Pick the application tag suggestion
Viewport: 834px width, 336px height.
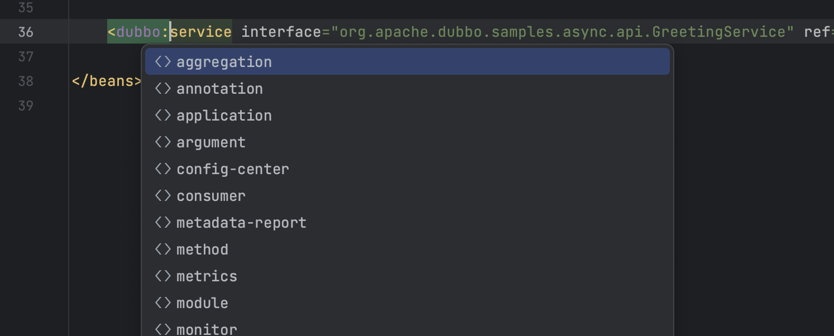click(224, 116)
